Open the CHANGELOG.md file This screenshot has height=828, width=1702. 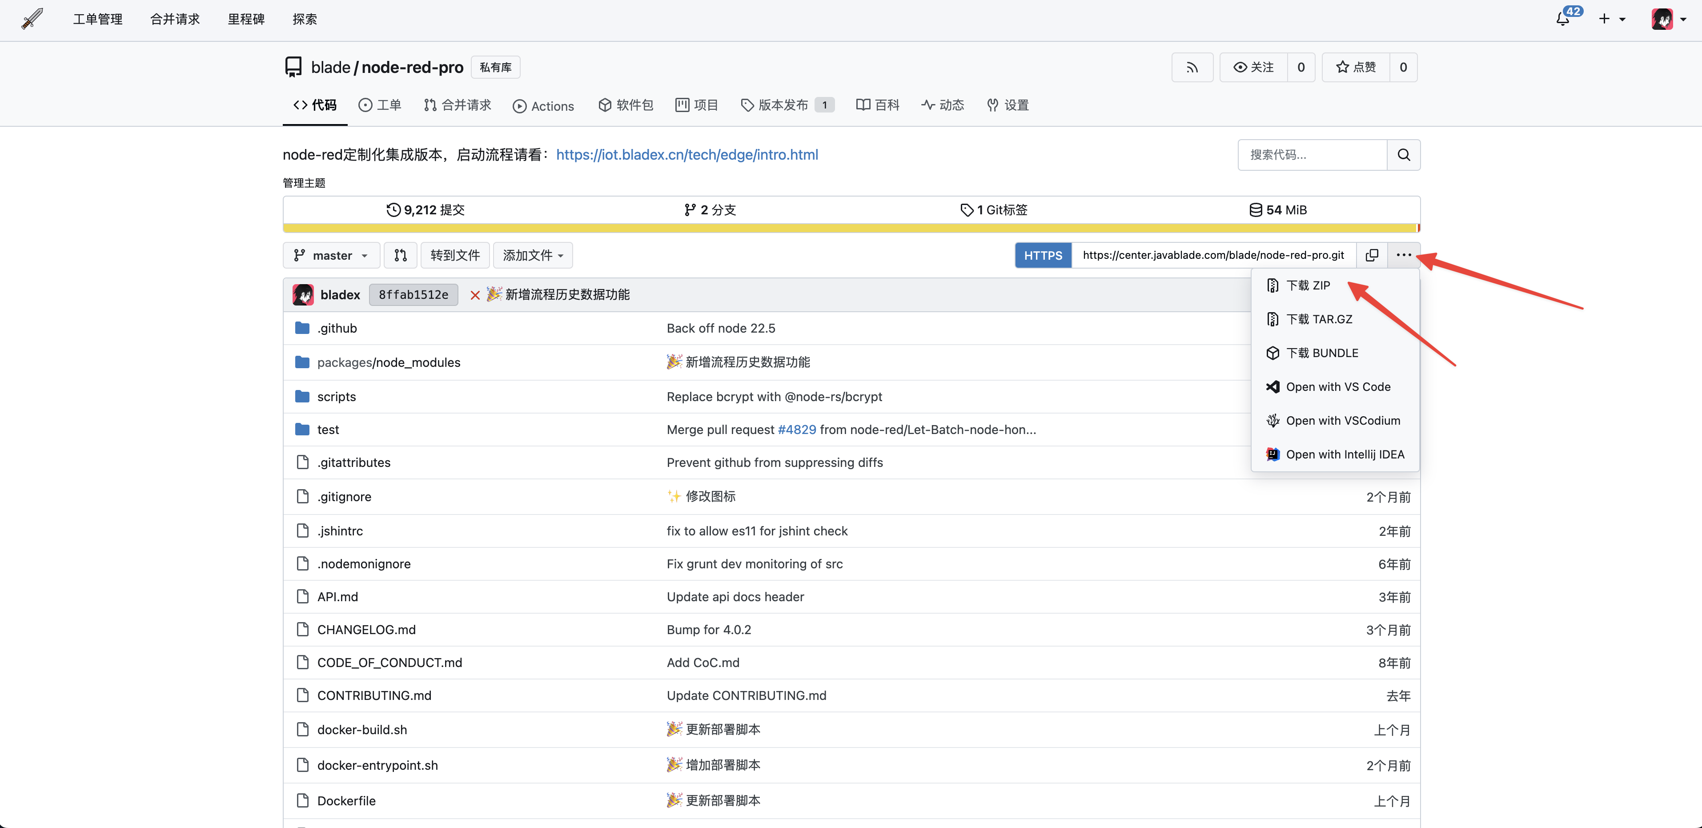coord(367,630)
